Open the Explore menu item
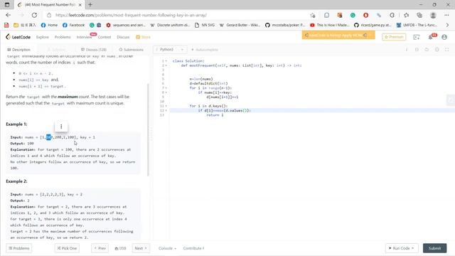455x256 pixels. click(43, 37)
